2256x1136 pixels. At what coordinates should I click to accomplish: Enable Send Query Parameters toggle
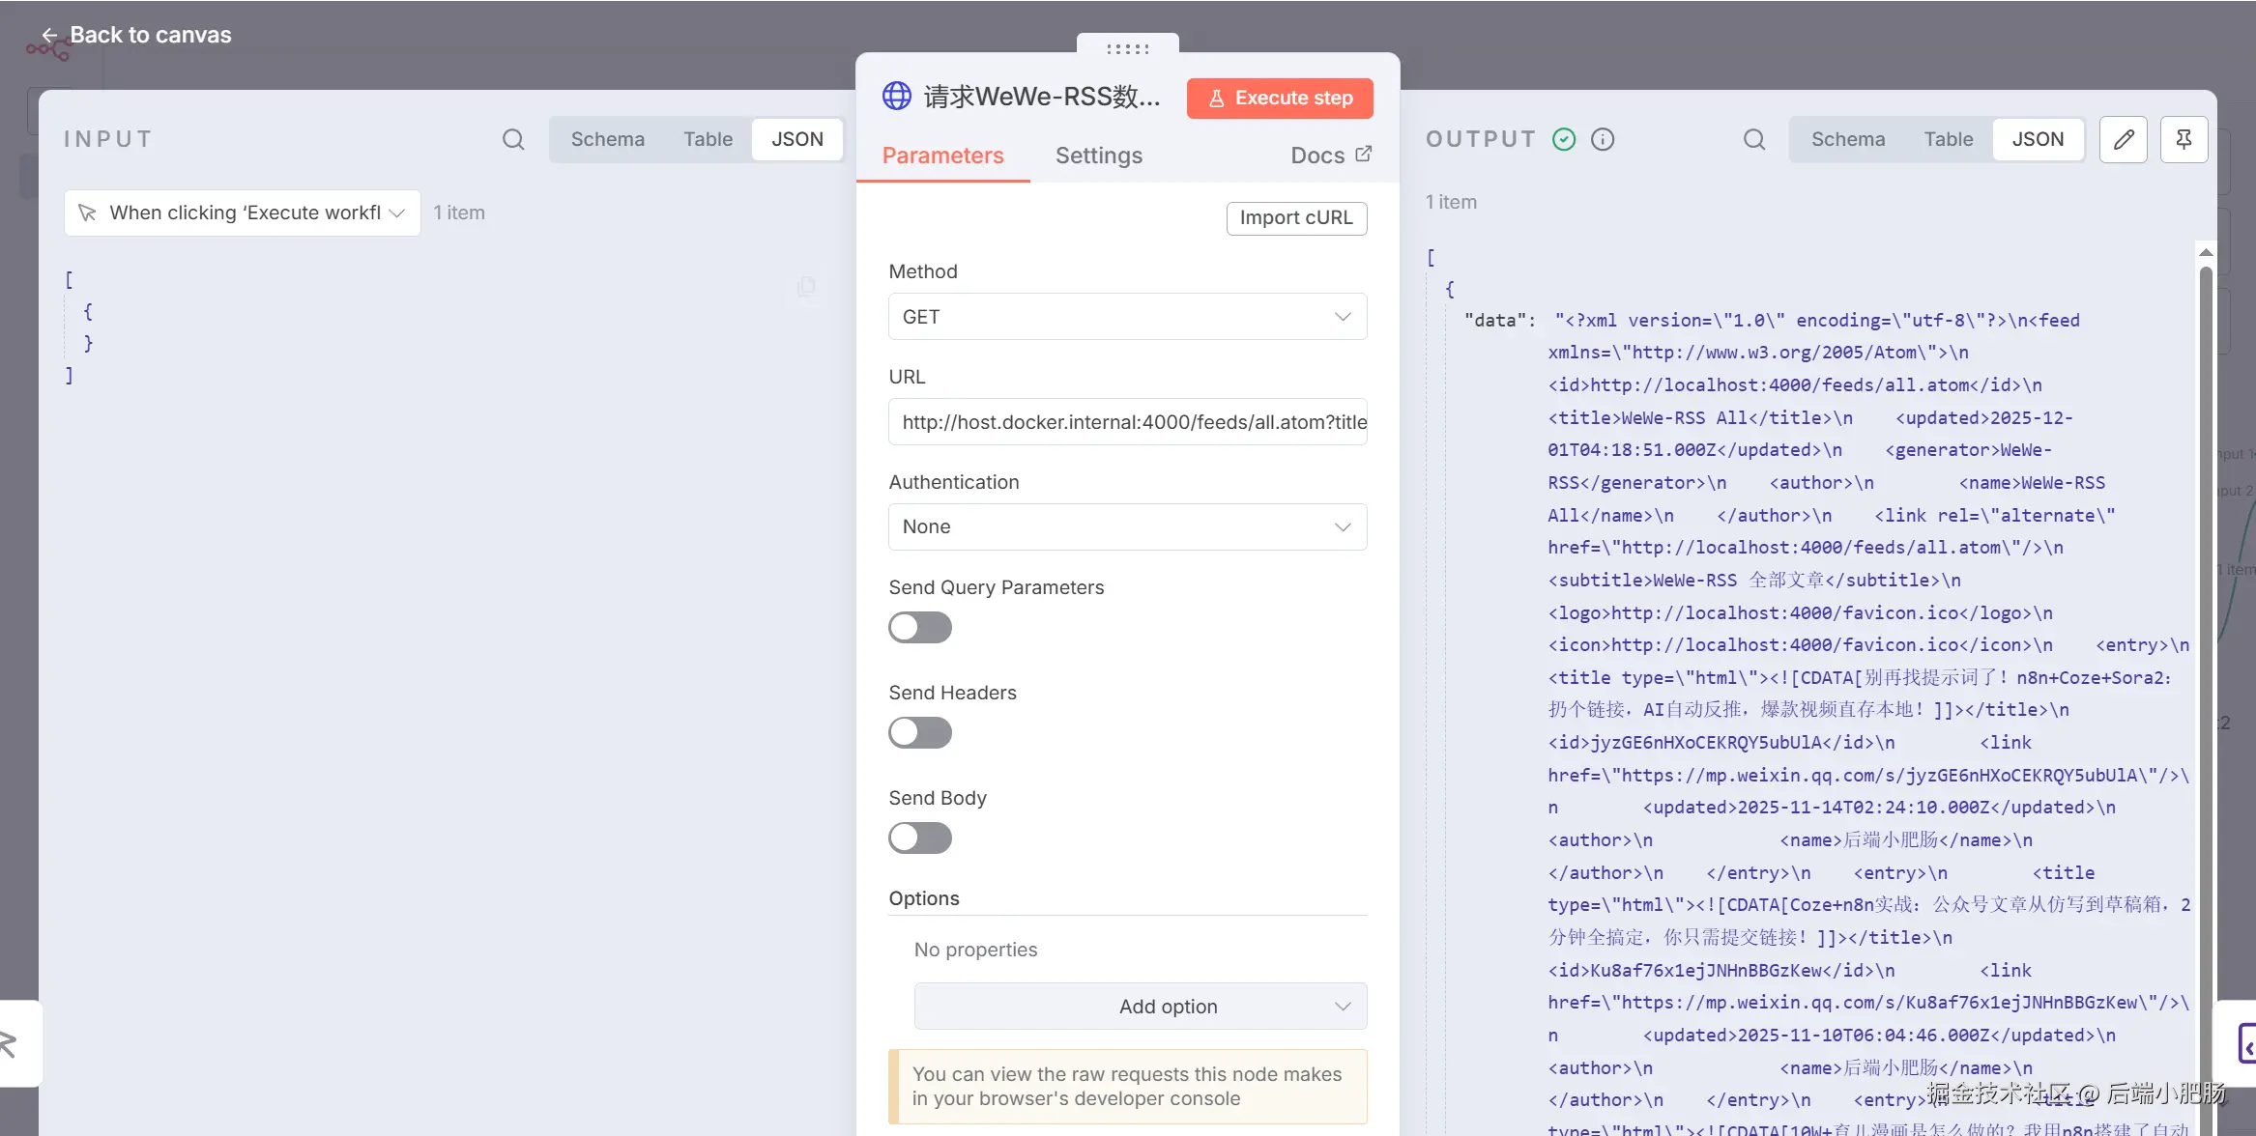pos(919,628)
